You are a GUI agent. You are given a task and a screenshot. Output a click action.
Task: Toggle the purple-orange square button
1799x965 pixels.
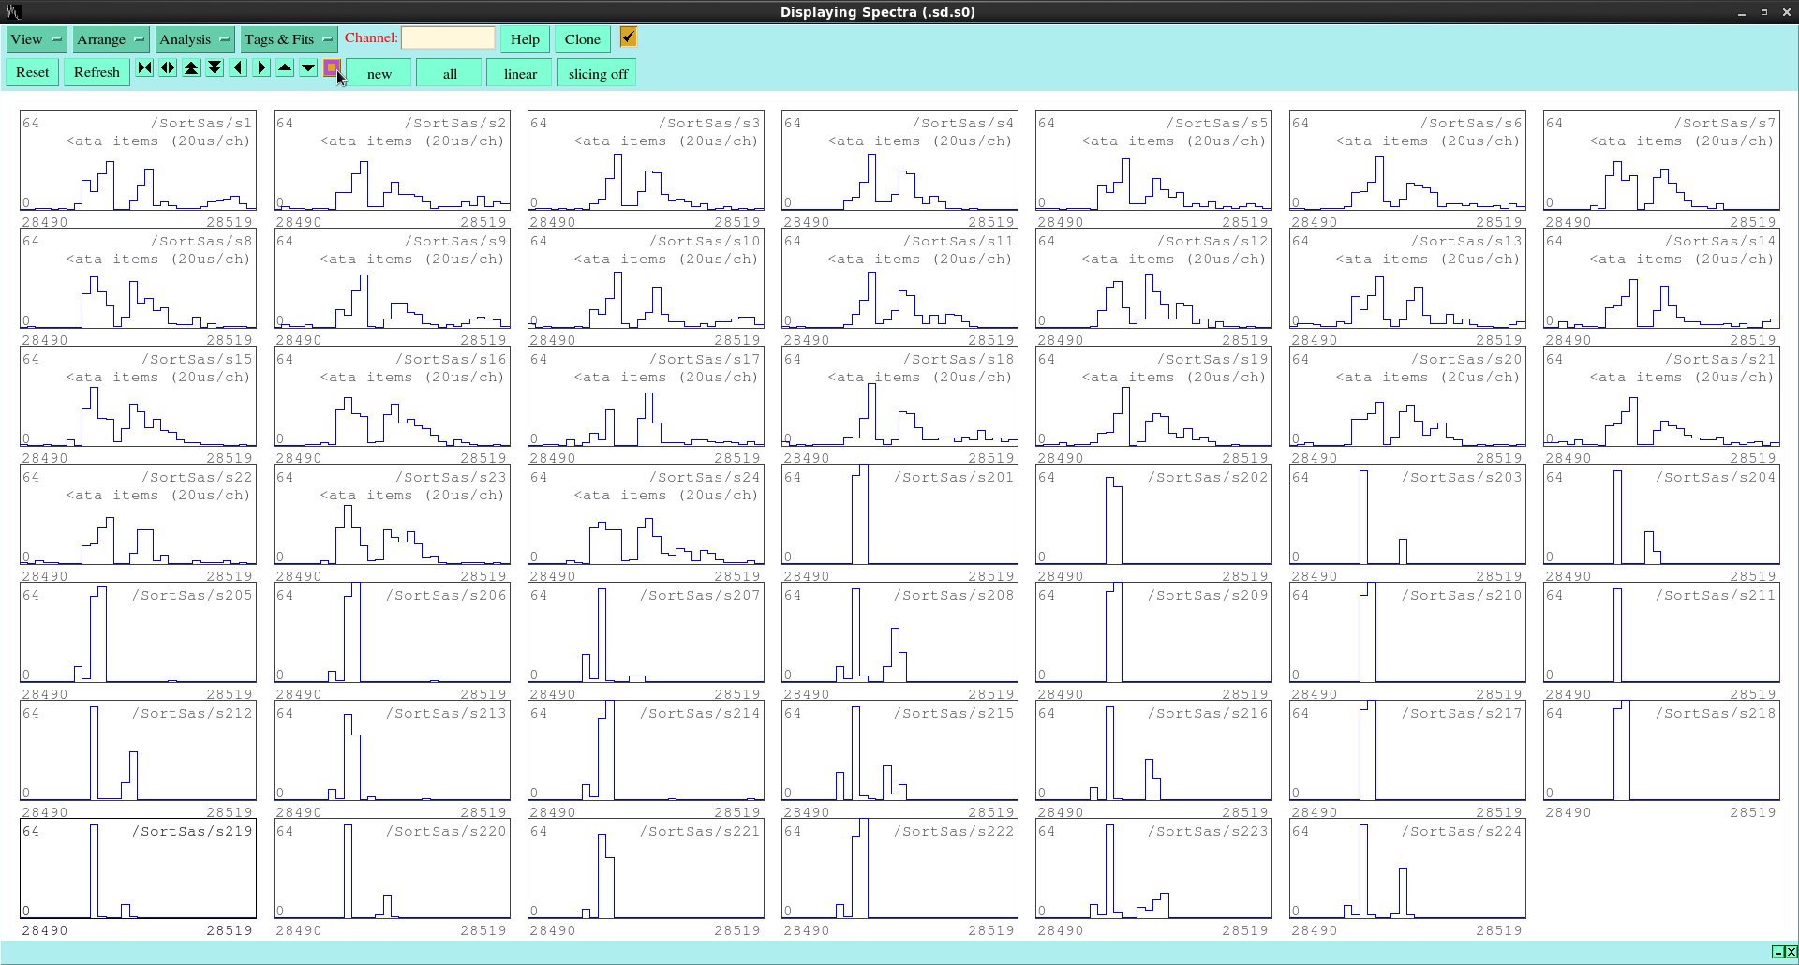(331, 67)
